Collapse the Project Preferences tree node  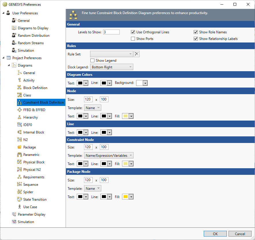(x=3, y=58)
